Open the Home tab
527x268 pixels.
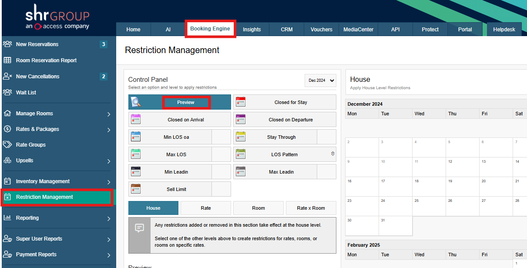point(133,29)
